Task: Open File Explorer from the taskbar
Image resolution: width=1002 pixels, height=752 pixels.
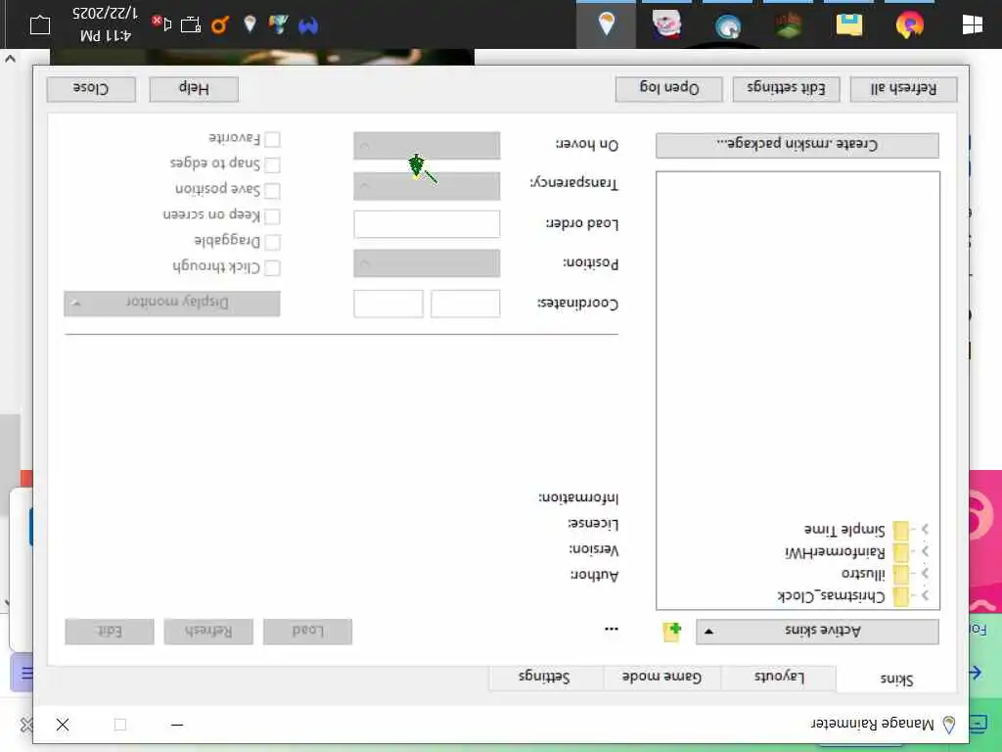Action: 849,24
